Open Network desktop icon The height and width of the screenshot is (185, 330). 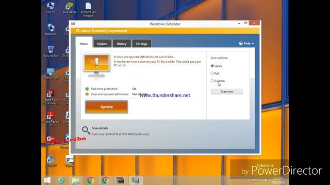51,30
